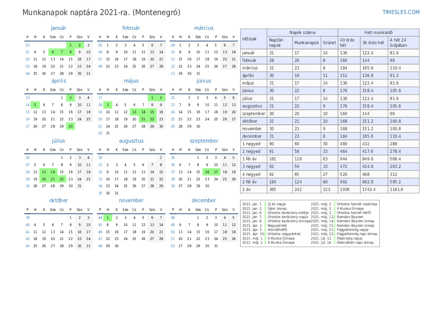Click the 'Heti munkaidő' table header
The width and height of the screenshot is (442, 312).
point(378,32)
